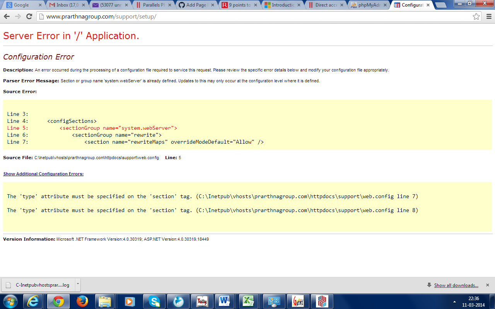Image resolution: width=495 pixels, height=309 pixels.
Task: Open the Chrome menu (three bars) icon
Action: coord(488,17)
